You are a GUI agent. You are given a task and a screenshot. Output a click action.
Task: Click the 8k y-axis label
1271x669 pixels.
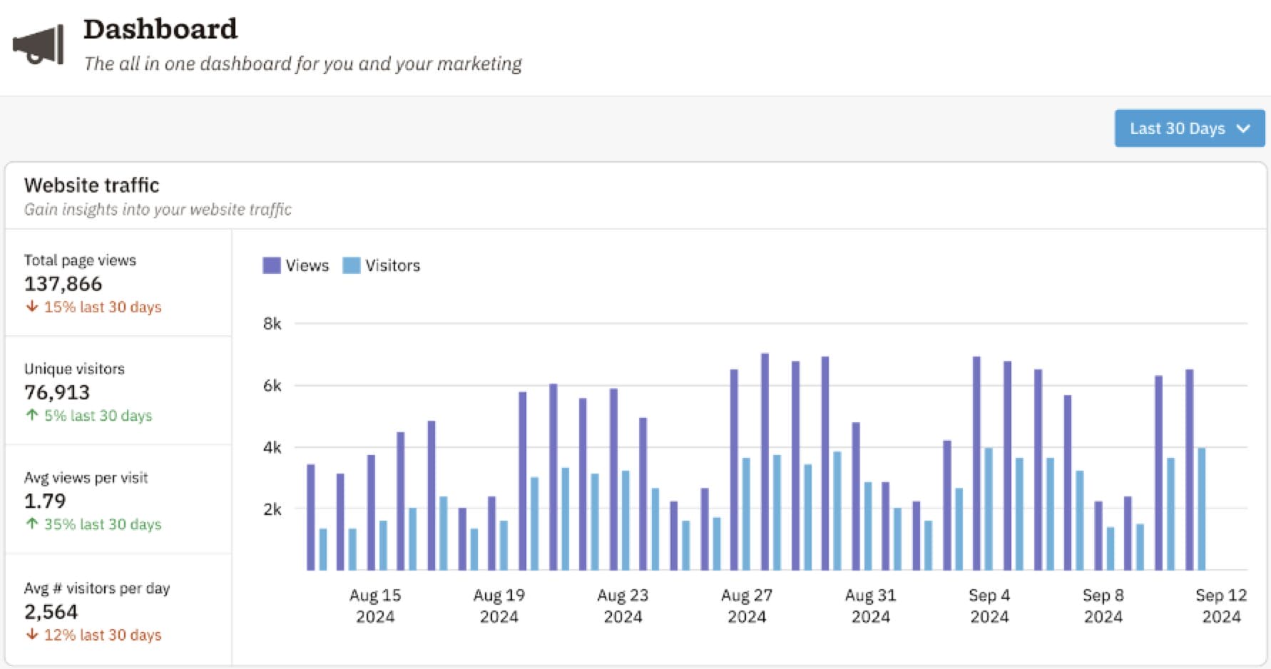[272, 324]
